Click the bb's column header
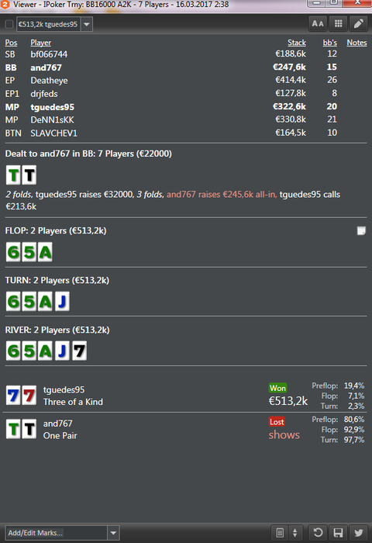This screenshot has height=543, width=372. pos(330,43)
